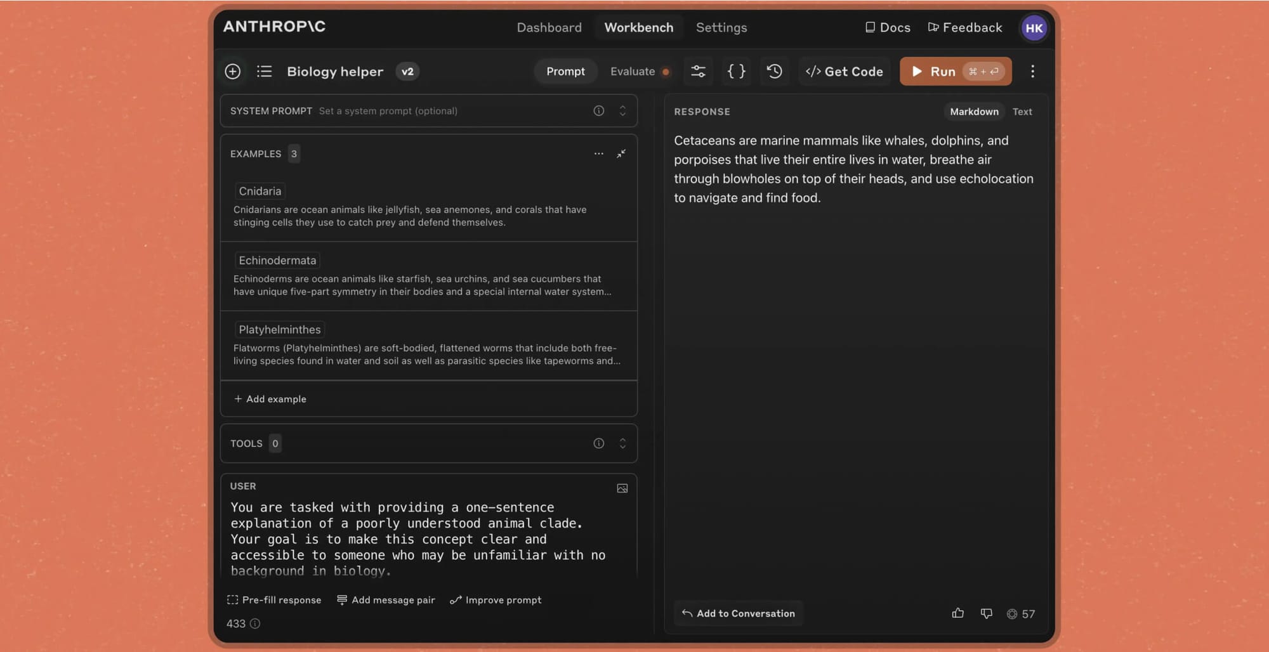Switch response view to Markdown
Viewport: 1269px width, 652px height.
pos(974,111)
